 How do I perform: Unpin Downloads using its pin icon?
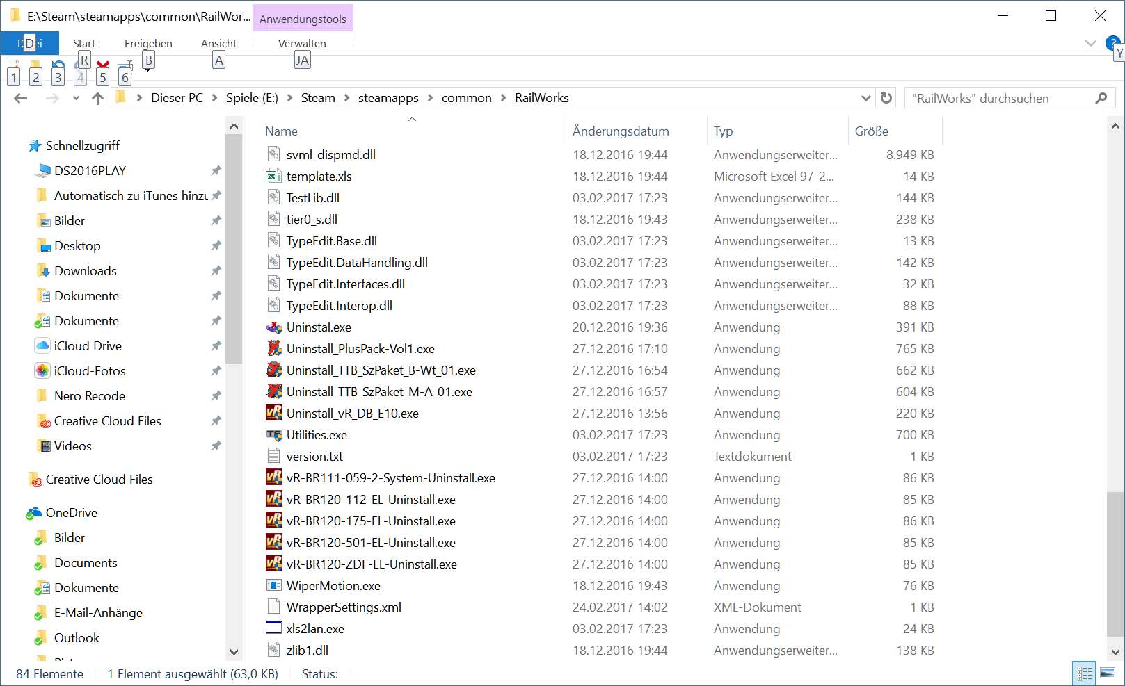coord(216,270)
